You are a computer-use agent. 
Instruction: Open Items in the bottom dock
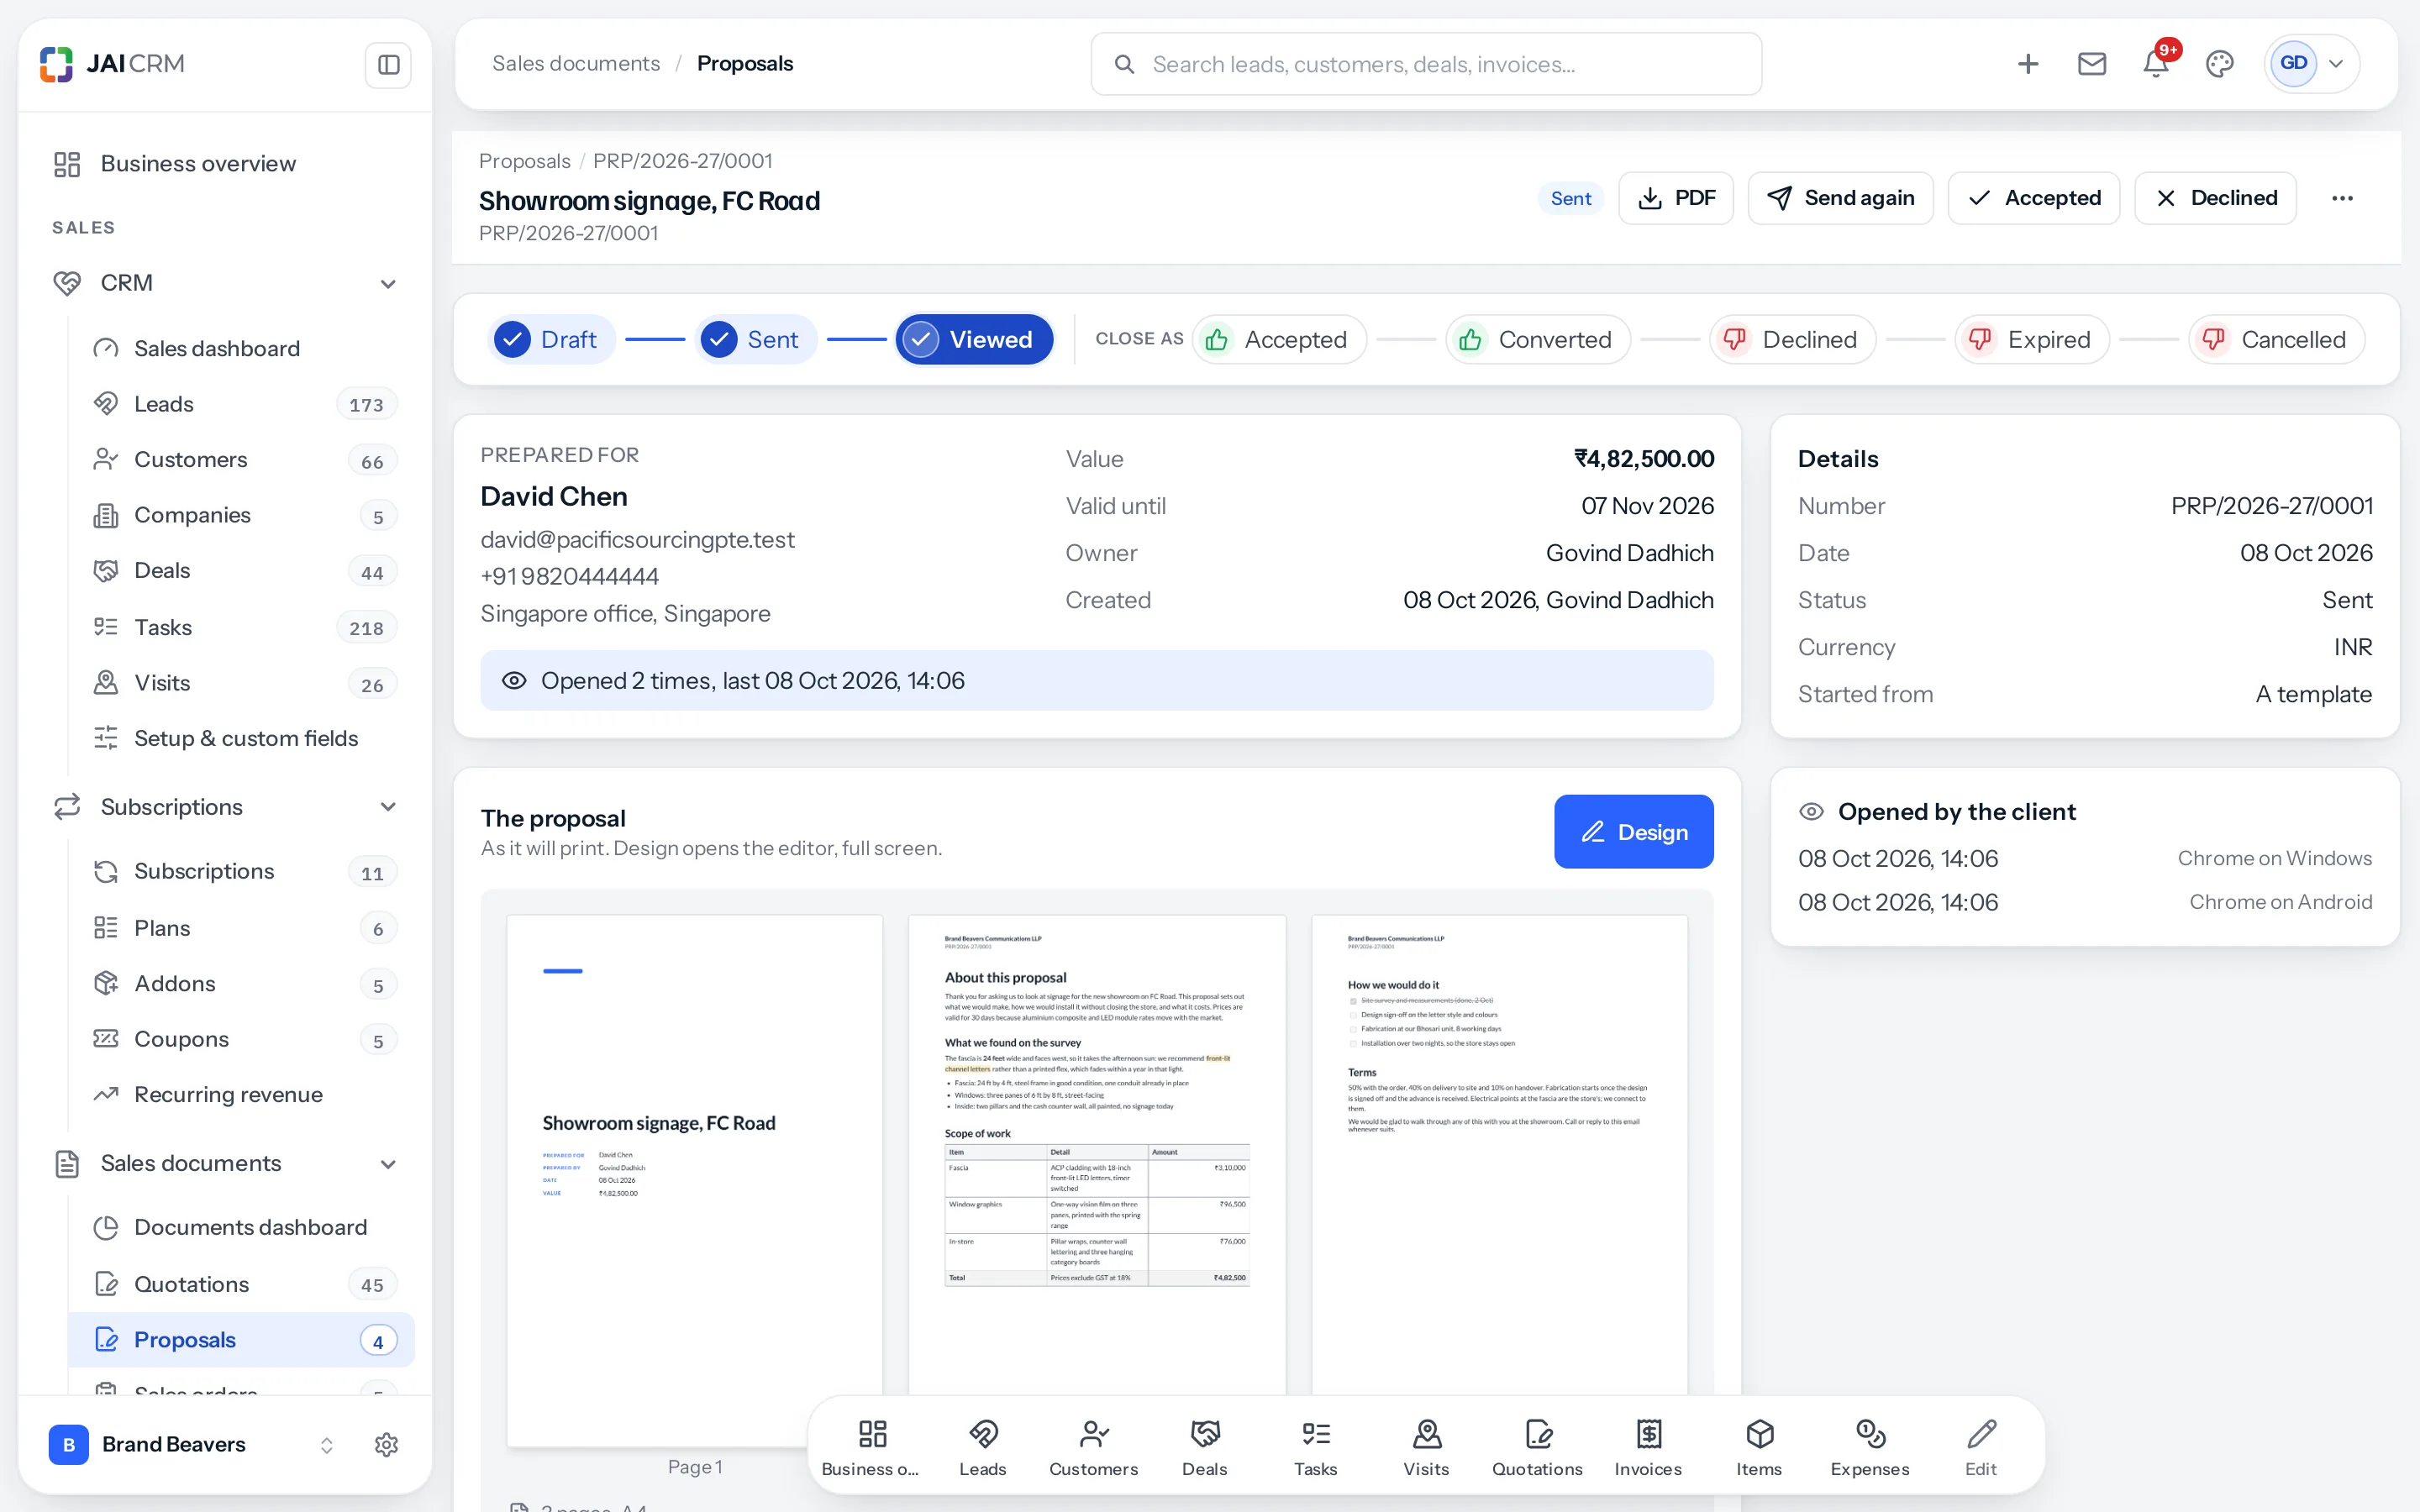(1759, 1446)
